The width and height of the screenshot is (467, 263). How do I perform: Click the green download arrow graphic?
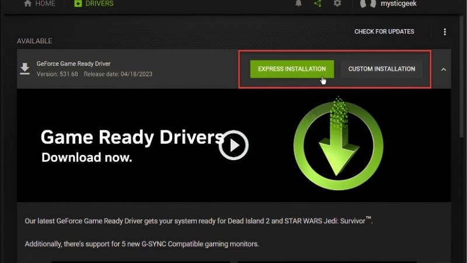point(339,144)
